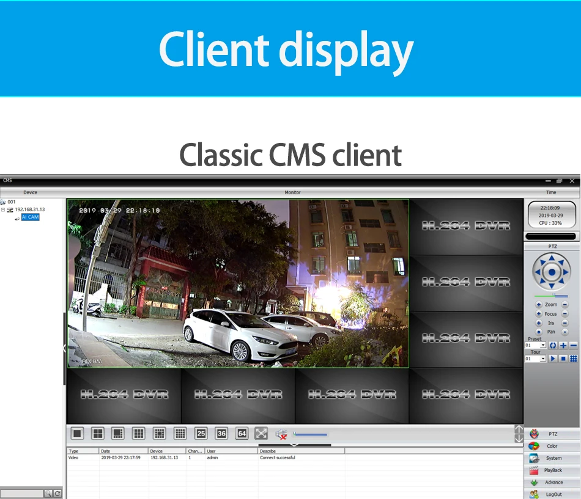
Task: Tilt camera up with PTZ arrow
Action: tap(552, 258)
